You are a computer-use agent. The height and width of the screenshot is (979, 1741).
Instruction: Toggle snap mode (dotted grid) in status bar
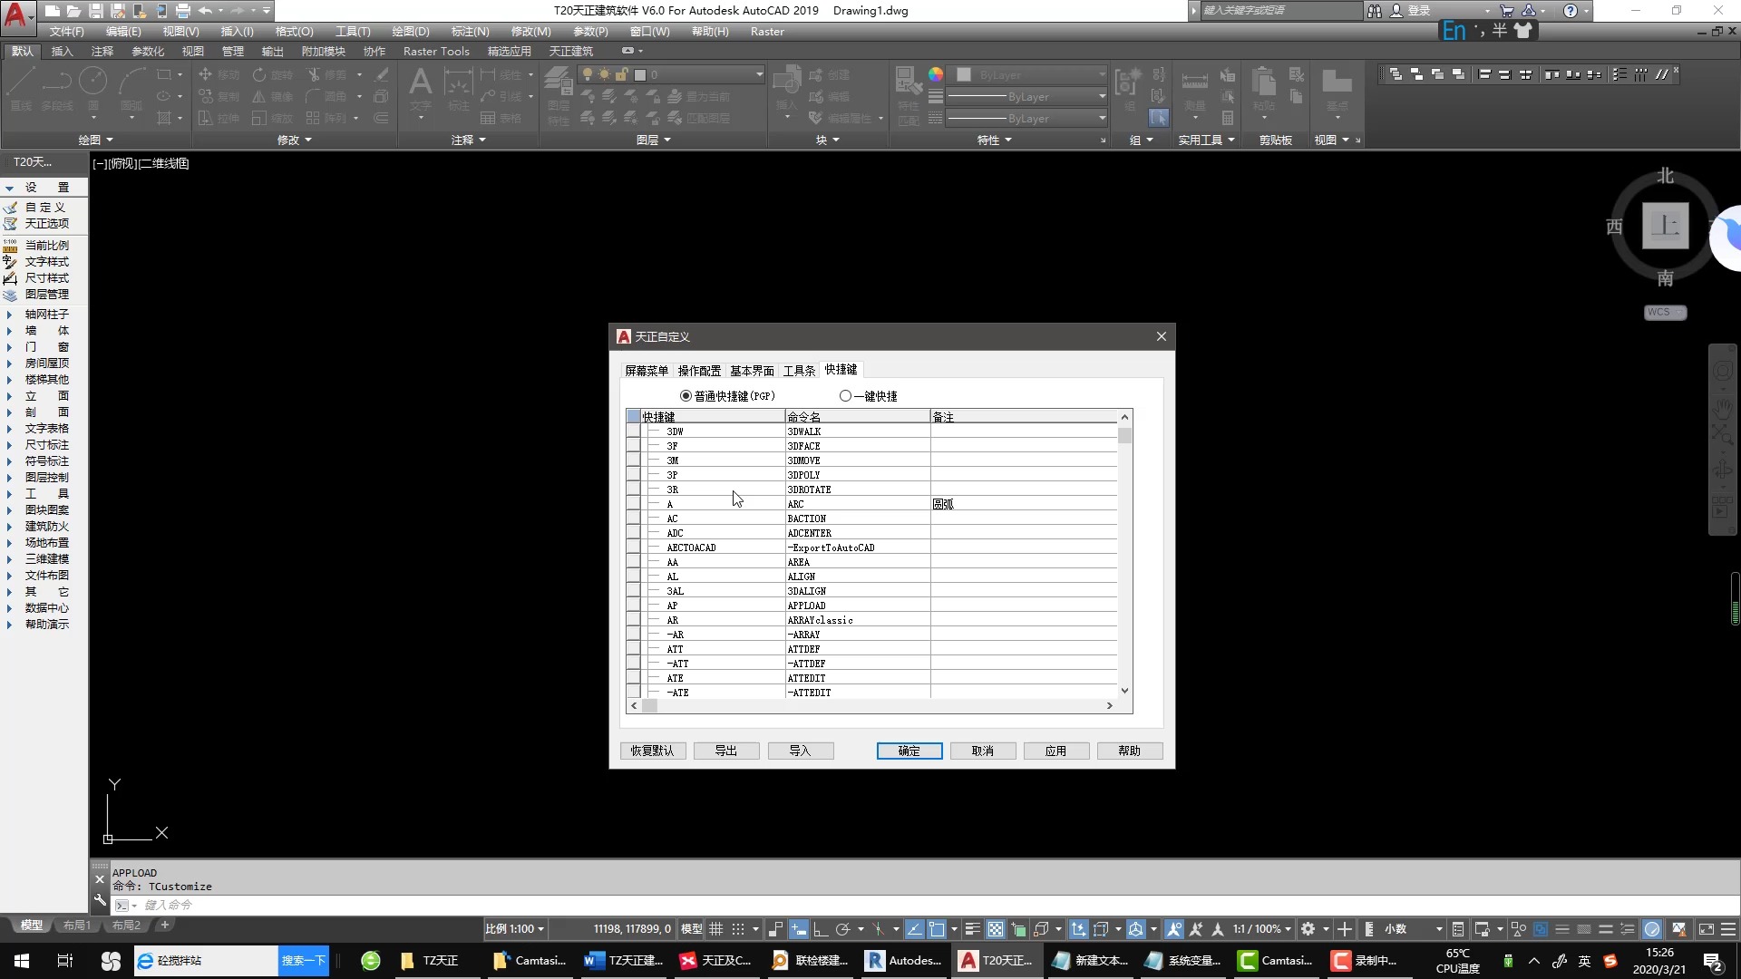coord(738,929)
